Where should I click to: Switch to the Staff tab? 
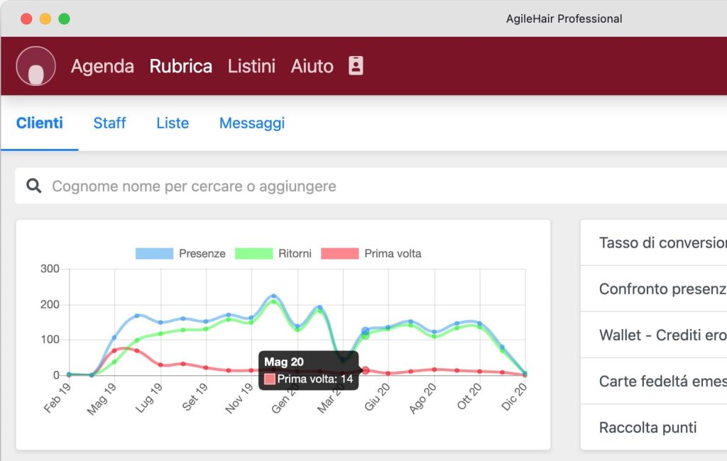click(x=109, y=123)
